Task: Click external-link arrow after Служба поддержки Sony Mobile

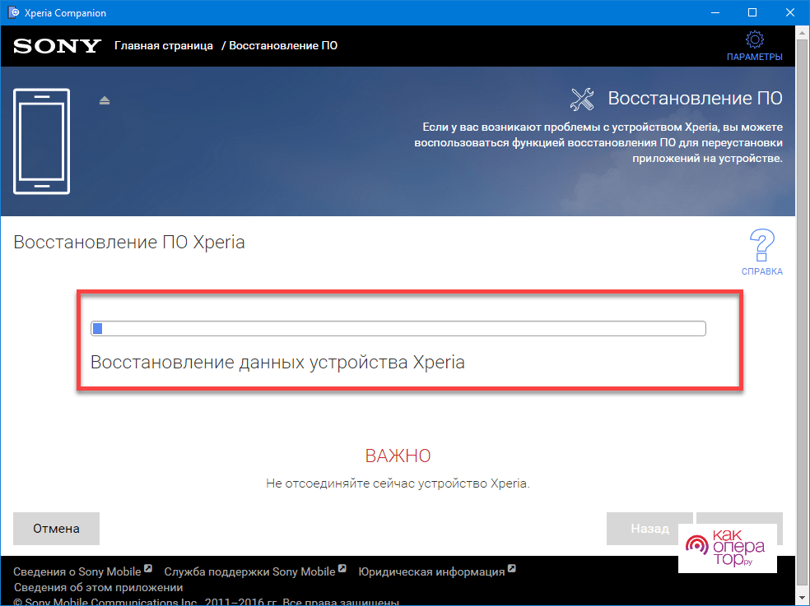Action: point(342,569)
